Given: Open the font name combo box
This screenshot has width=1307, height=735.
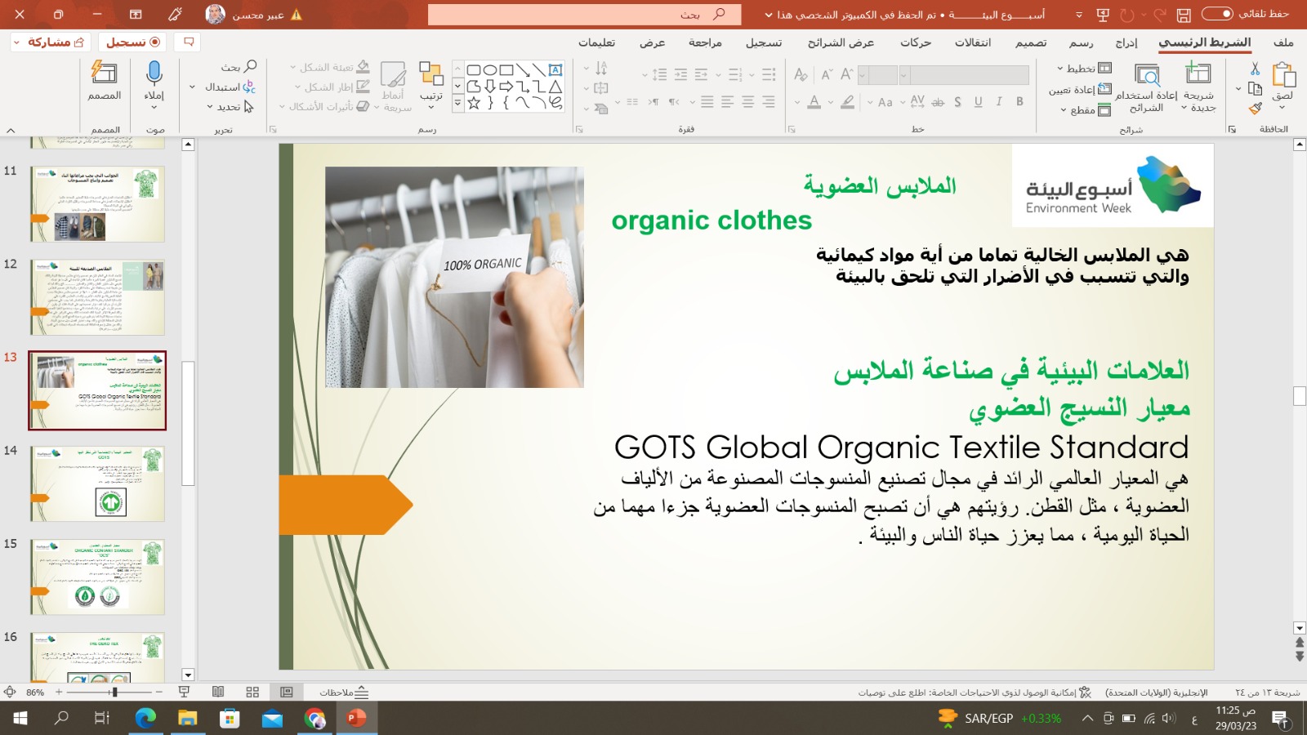Looking at the screenshot, I should [964, 75].
